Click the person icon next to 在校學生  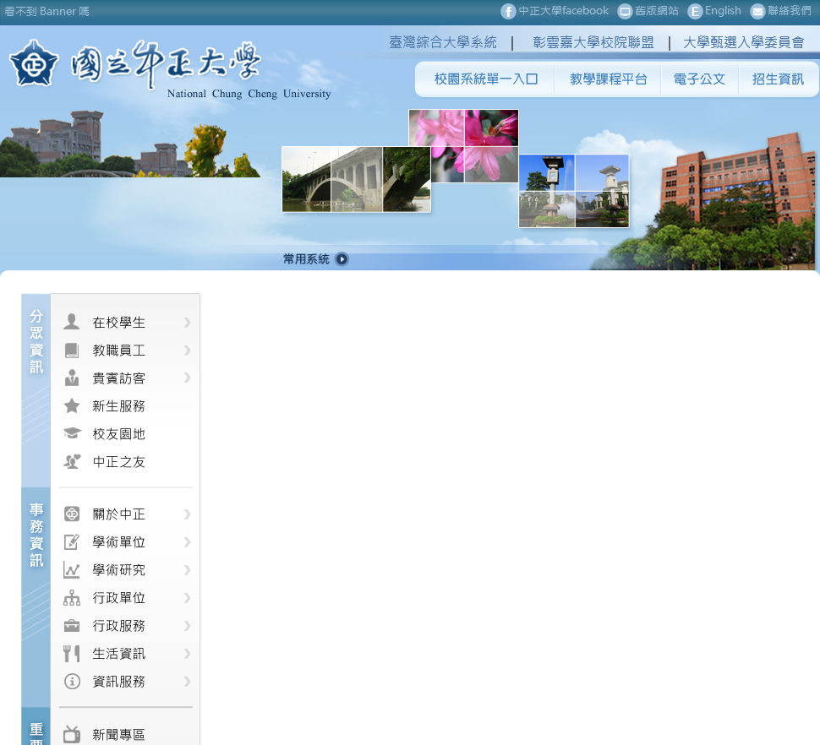tap(72, 322)
